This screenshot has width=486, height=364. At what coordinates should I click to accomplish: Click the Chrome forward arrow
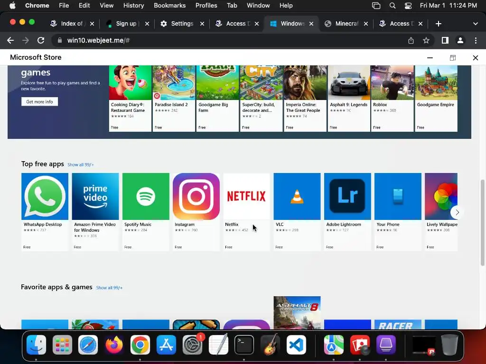26,40
